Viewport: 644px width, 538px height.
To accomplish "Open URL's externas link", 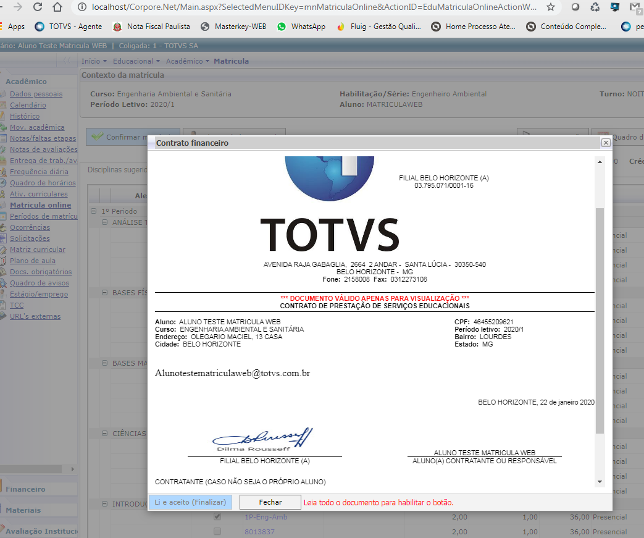I will click(x=35, y=316).
